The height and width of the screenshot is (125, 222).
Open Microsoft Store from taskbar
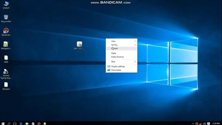33,124
